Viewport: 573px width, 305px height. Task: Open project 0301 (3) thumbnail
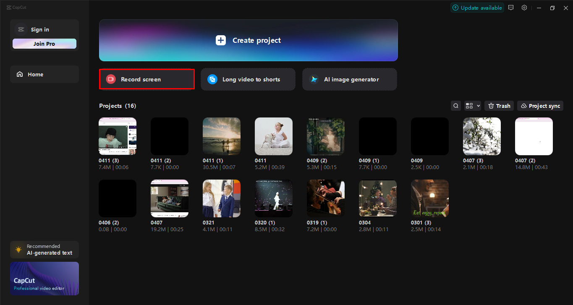tap(430, 198)
